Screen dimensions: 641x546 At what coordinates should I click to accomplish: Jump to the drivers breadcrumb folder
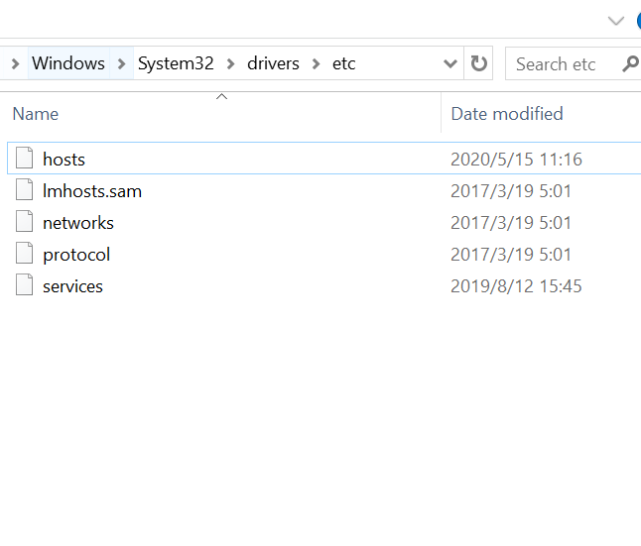(273, 63)
